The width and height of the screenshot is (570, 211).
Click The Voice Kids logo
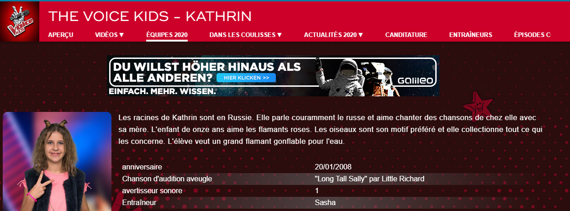click(x=20, y=21)
